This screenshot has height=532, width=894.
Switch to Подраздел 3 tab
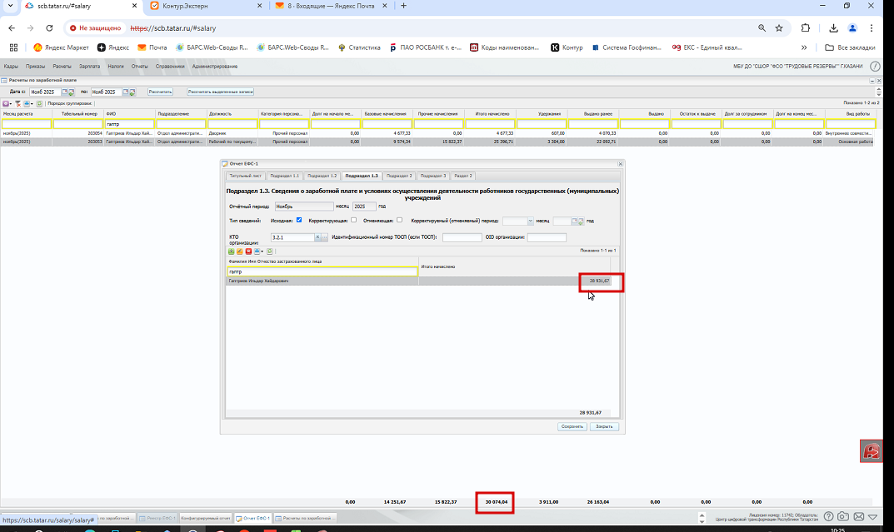pyautogui.click(x=432, y=176)
